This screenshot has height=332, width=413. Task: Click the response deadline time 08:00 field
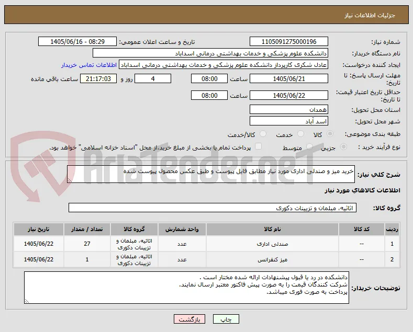tap(209, 78)
